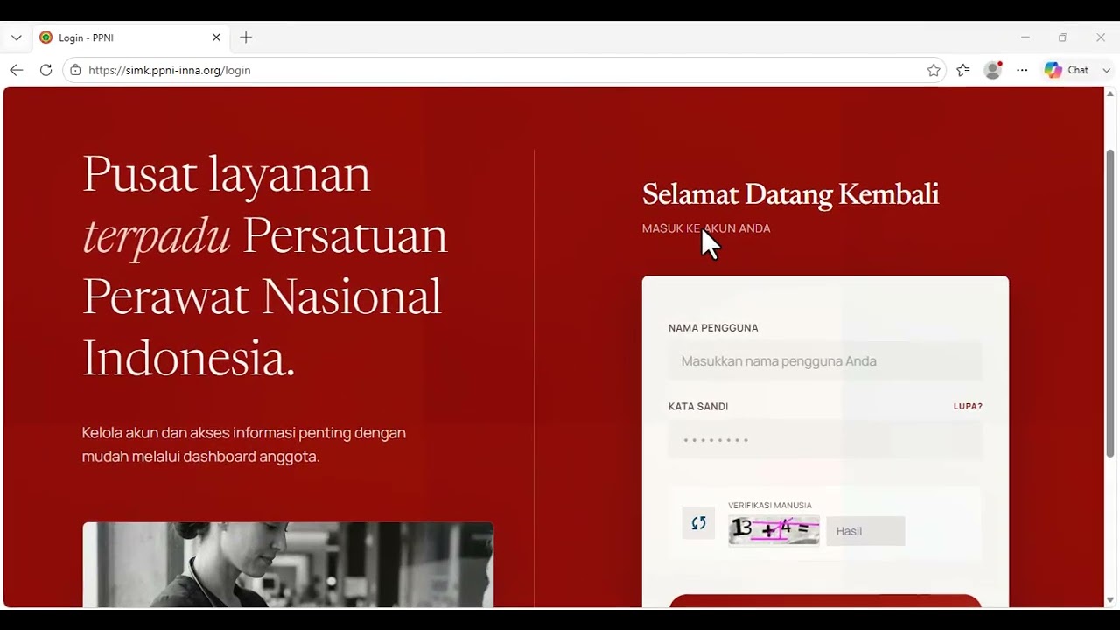This screenshot has height=630, width=1120.
Task: Add page to favorites with the star icon
Action: (934, 70)
